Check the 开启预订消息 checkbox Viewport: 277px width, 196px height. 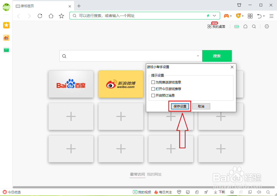point(153,96)
